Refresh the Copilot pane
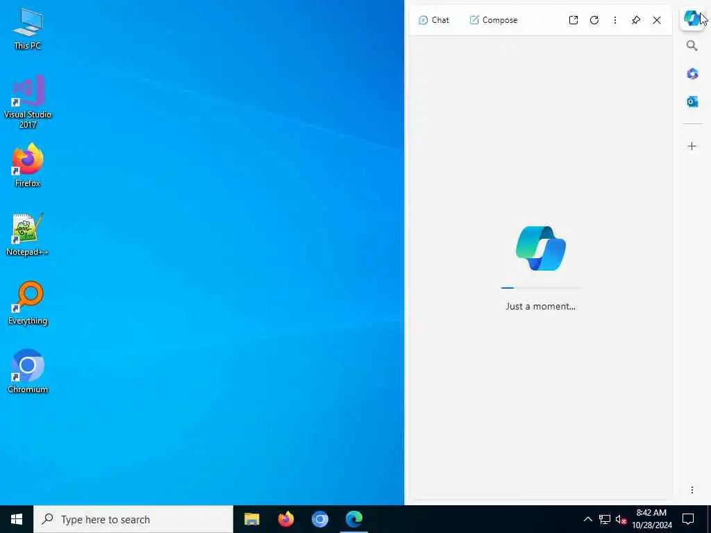The image size is (711, 533). click(x=594, y=20)
